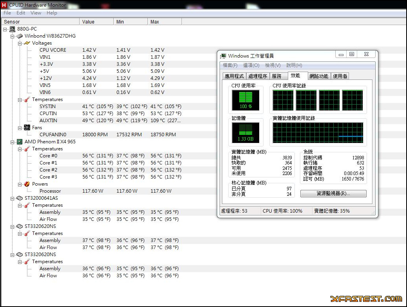
Task: Open the 檢視(V) menu in Task Manager
Action: point(273,65)
